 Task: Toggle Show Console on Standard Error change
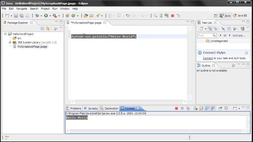(x=213, y=108)
